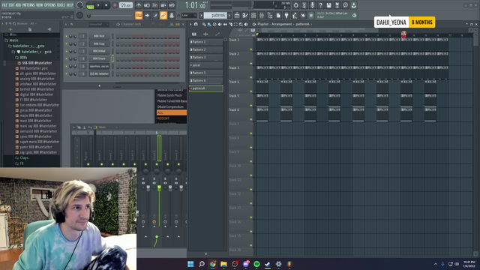The height and width of the screenshot is (270, 480).
Task: Toggle Track 6 mute green light
Action: [x=251, y=119]
